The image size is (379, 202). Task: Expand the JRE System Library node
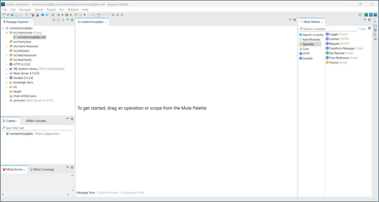coord(7,69)
